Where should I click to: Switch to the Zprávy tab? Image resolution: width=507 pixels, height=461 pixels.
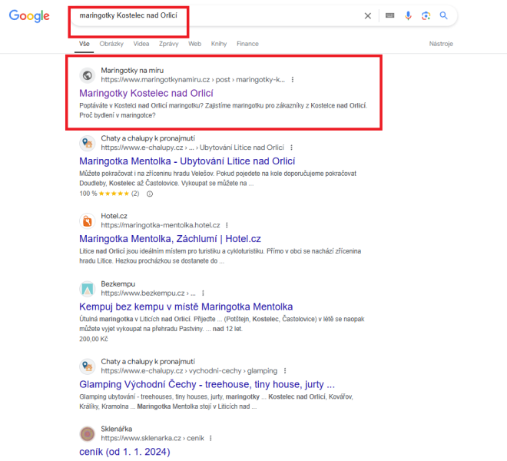[169, 44]
